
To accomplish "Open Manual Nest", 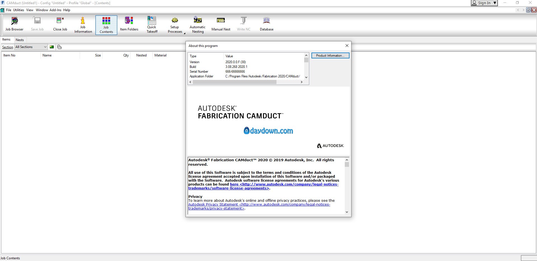I will [221, 24].
